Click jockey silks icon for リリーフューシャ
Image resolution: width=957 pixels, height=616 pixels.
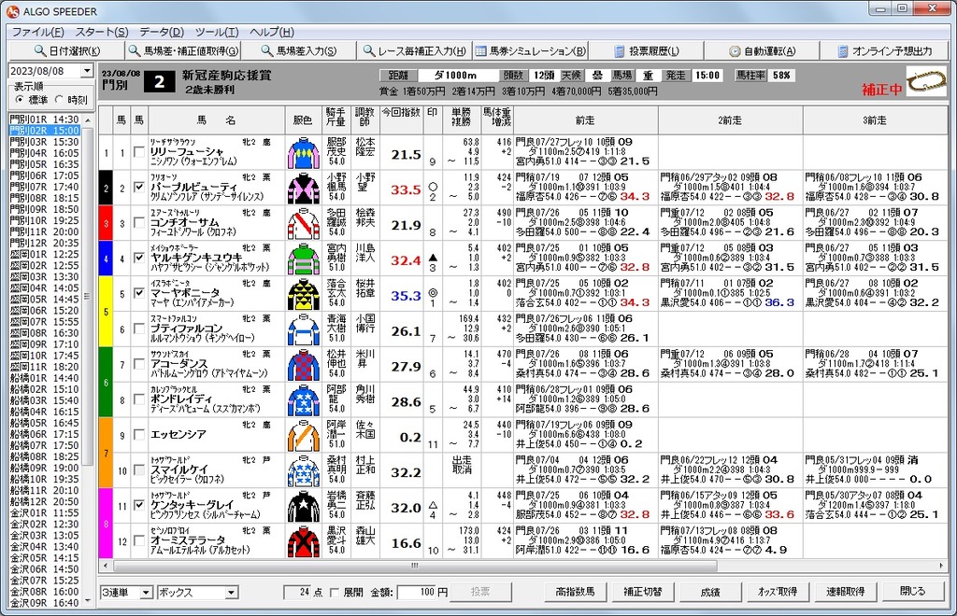304,153
